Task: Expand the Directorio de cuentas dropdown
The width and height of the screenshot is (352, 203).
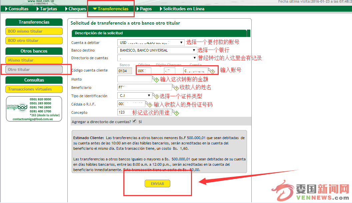Action: pyautogui.click(x=157, y=58)
